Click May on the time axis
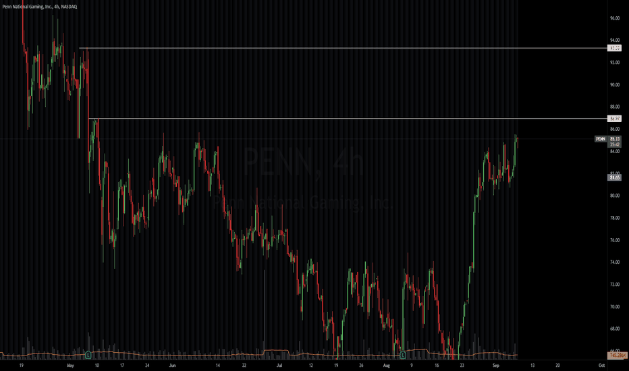 (x=71, y=366)
